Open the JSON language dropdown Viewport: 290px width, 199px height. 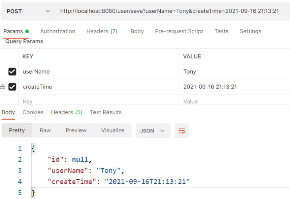click(153, 130)
